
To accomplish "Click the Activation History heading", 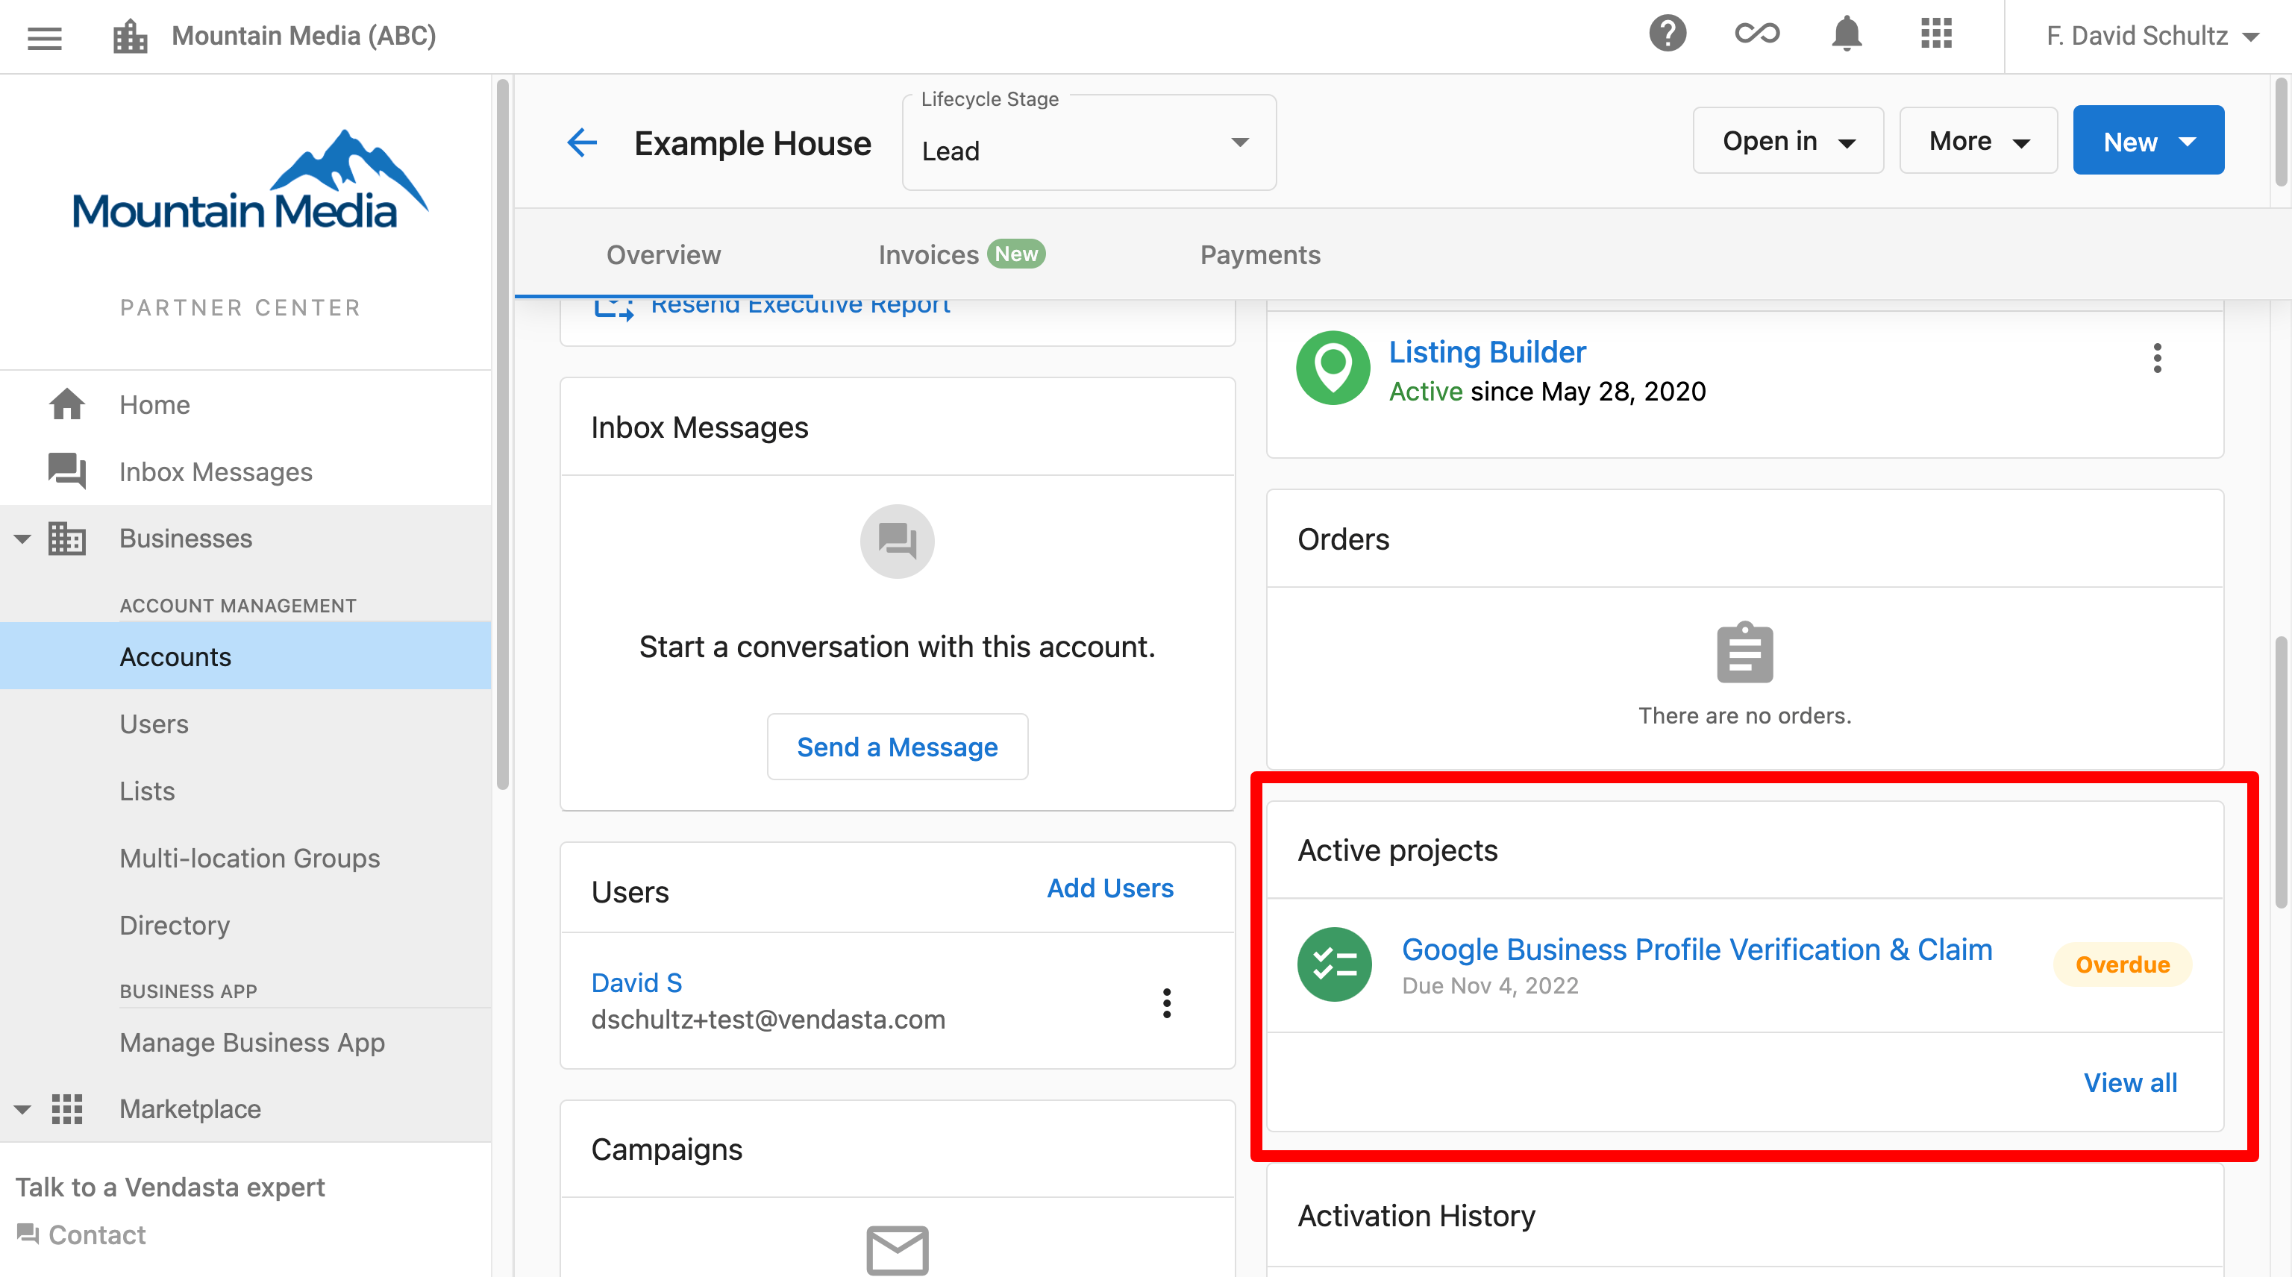I will tap(1417, 1216).
